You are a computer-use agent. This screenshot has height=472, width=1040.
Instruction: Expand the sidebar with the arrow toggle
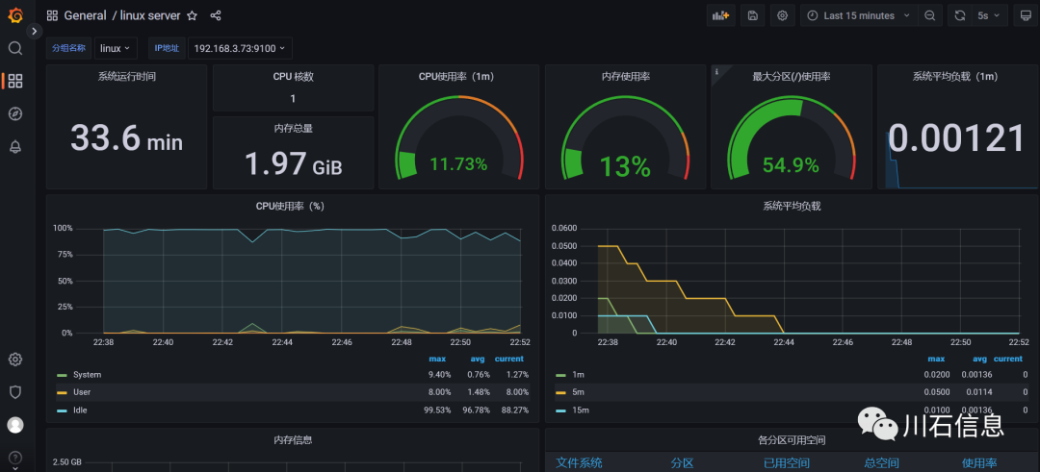[35, 31]
